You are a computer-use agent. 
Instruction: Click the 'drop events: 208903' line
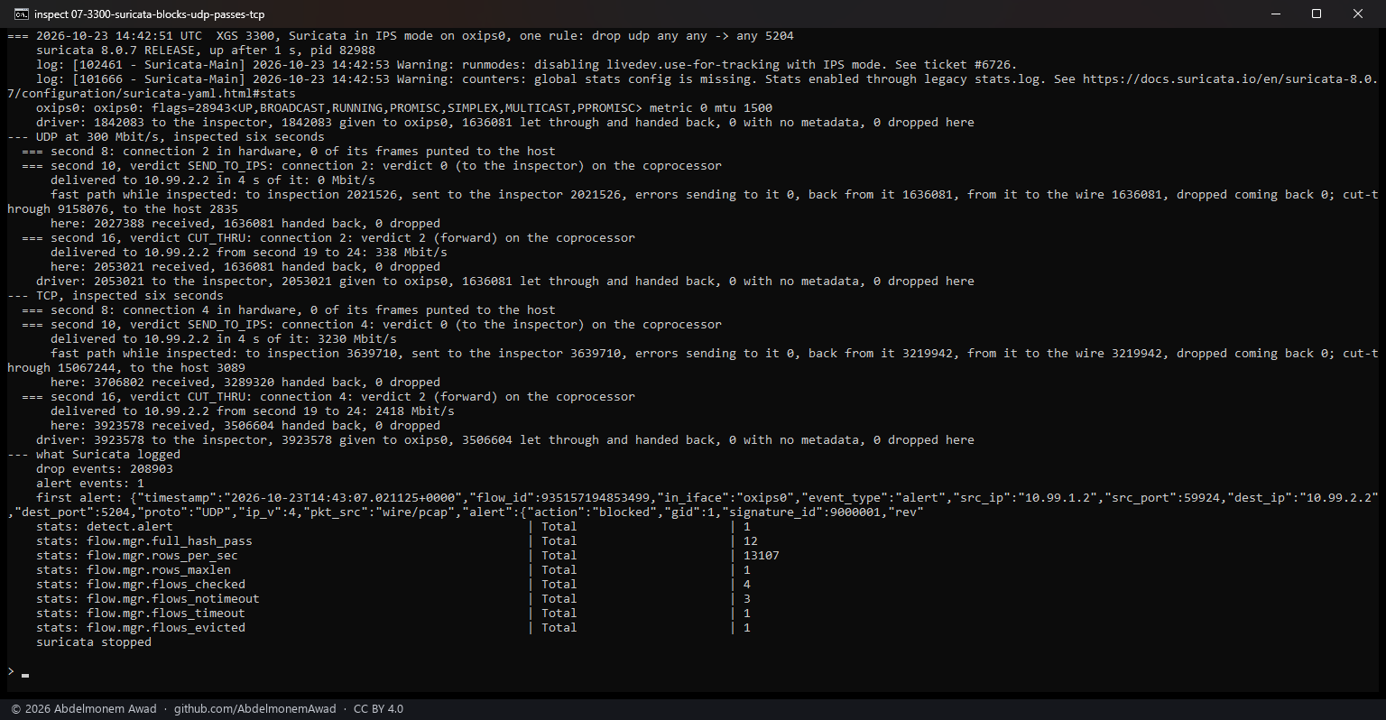(x=105, y=469)
